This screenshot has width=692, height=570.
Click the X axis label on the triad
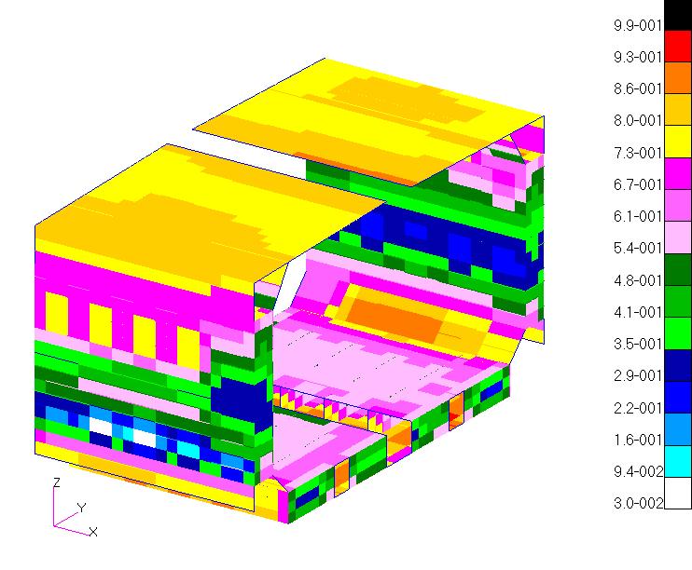[93, 532]
